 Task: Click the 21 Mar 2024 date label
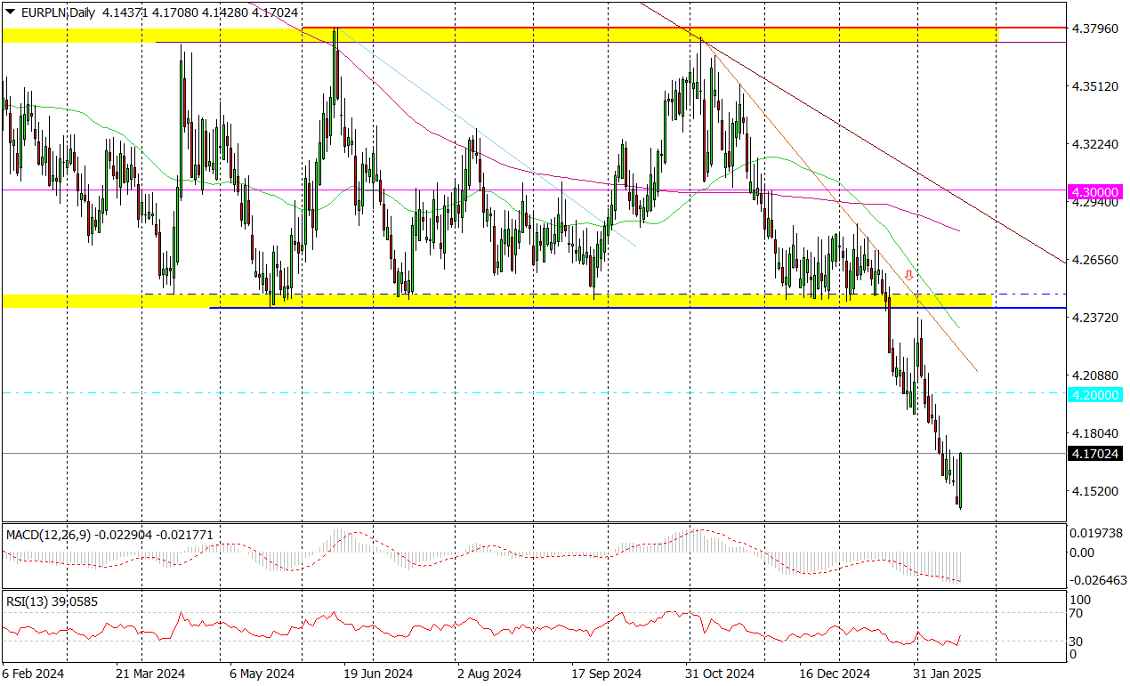point(150,674)
